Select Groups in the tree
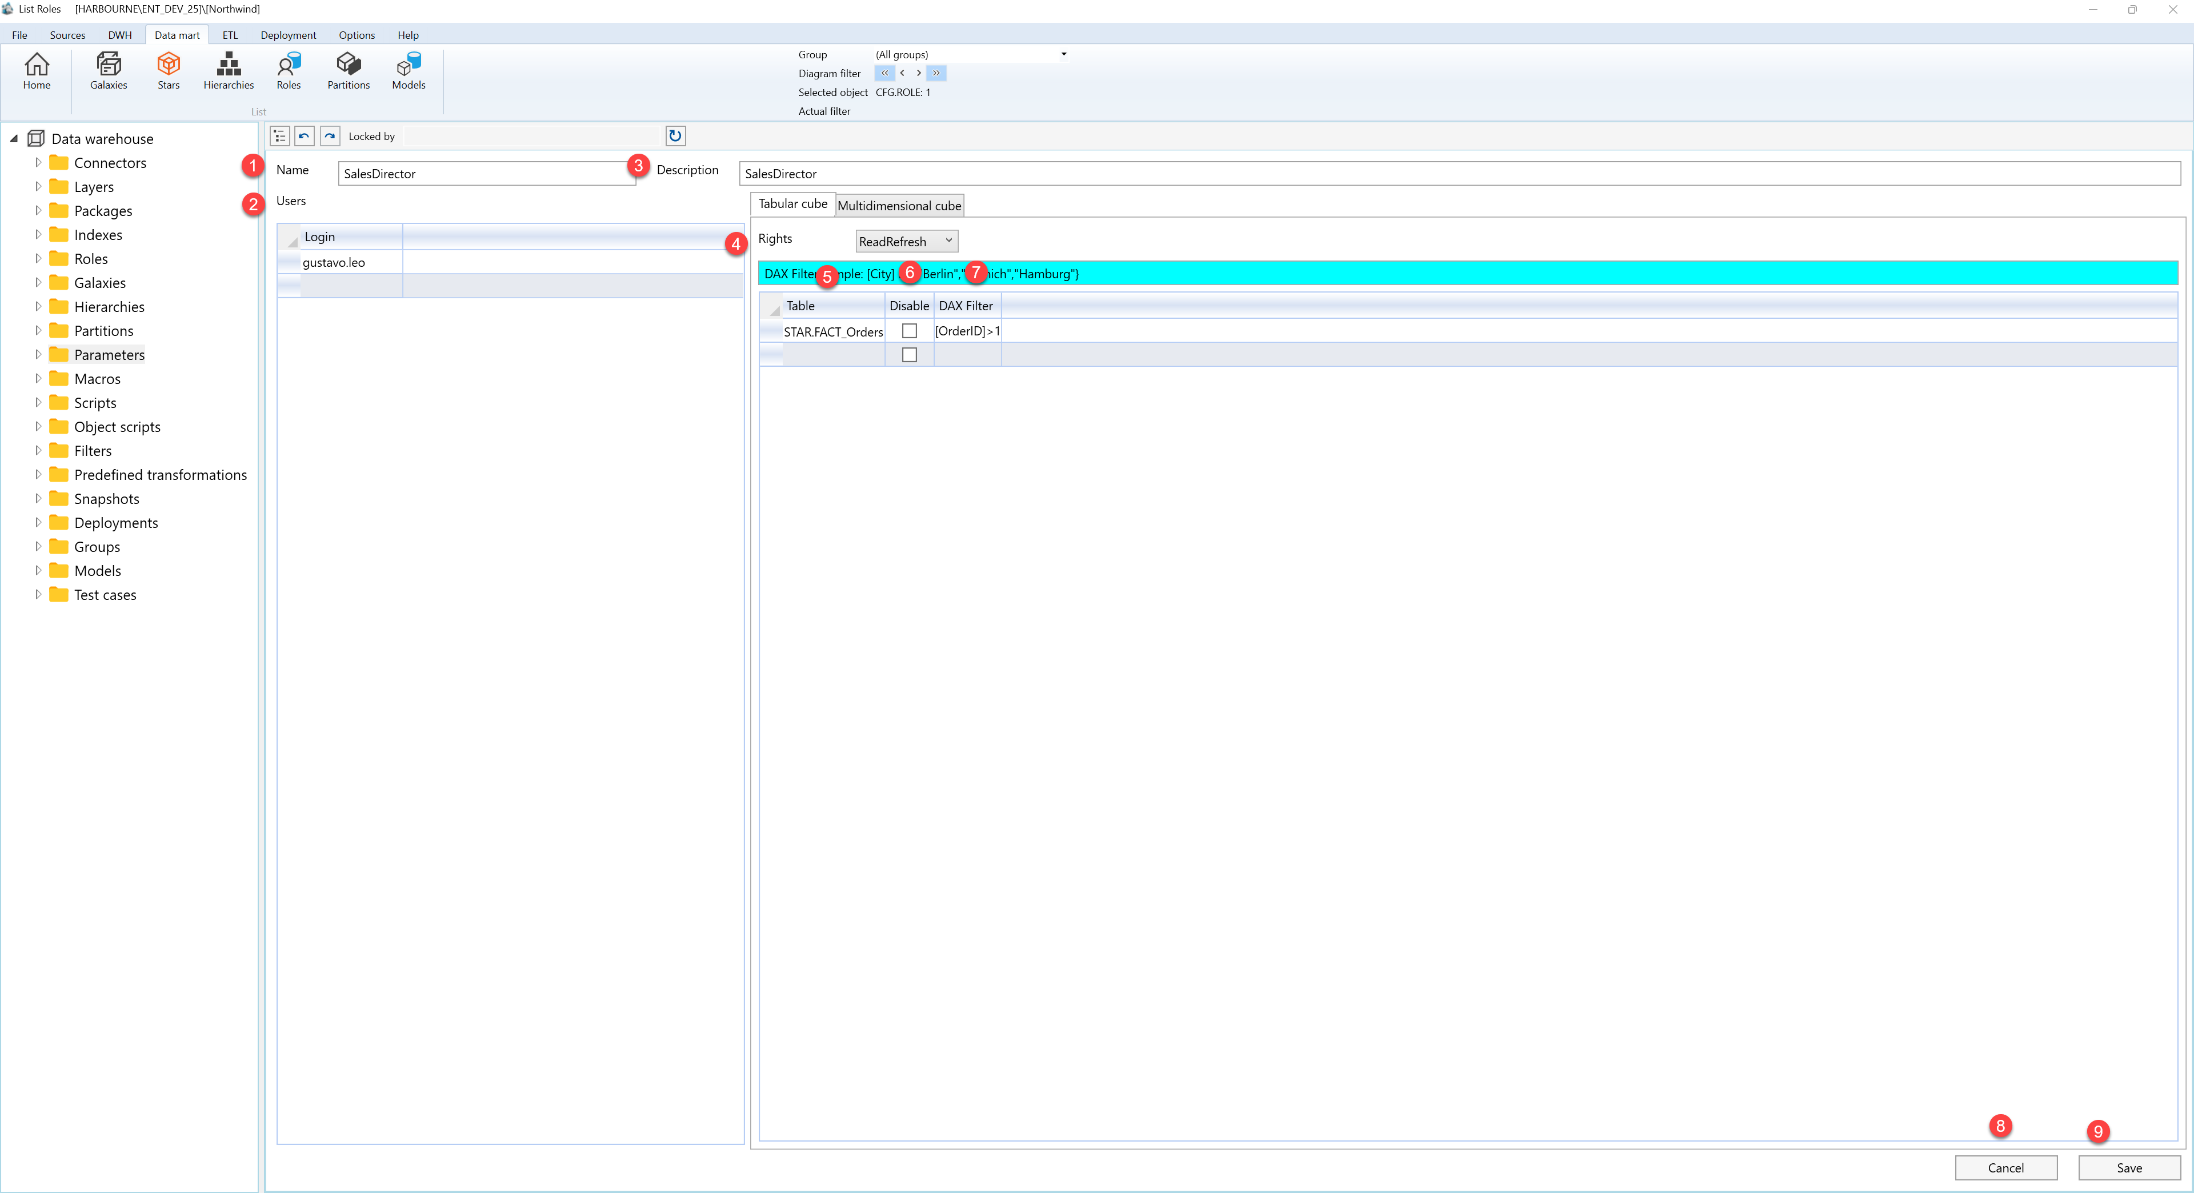This screenshot has height=1193, width=2194. click(x=97, y=547)
